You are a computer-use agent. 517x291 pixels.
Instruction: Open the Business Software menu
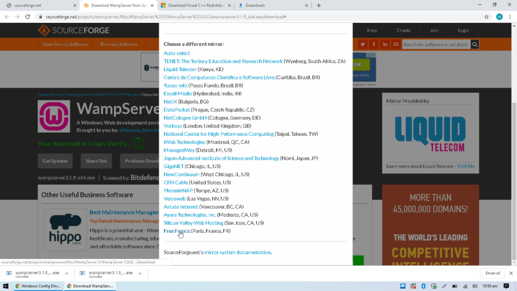click(x=119, y=44)
